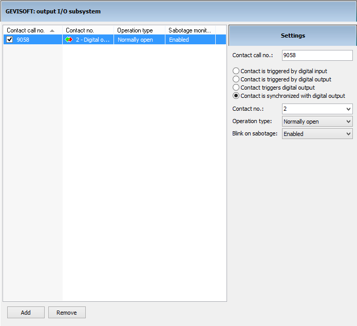The height and width of the screenshot is (326, 357).
Task: Click the Operation type column header
Action: [139, 30]
